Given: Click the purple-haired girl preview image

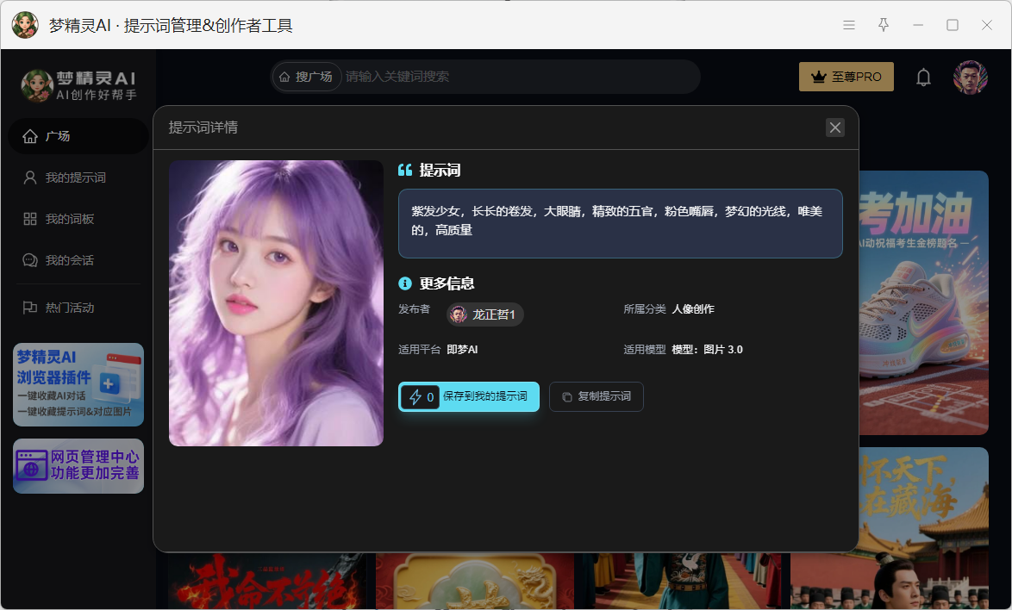Looking at the screenshot, I should [x=276, y=303].
